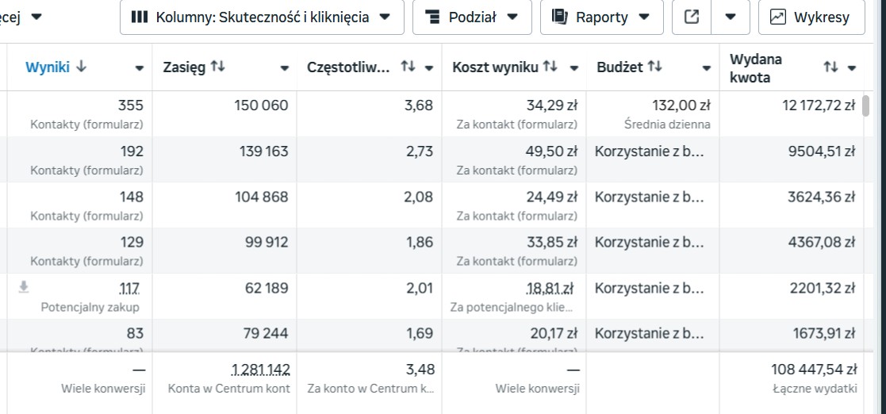886x414 pixels.
Task: Open Wyniki column options caret
Action: tap(140, 68)
